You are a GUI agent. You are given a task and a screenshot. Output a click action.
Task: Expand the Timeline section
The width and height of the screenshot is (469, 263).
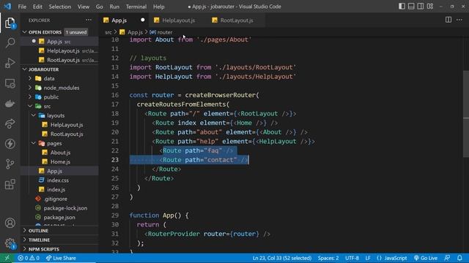(x=59, y=240)
